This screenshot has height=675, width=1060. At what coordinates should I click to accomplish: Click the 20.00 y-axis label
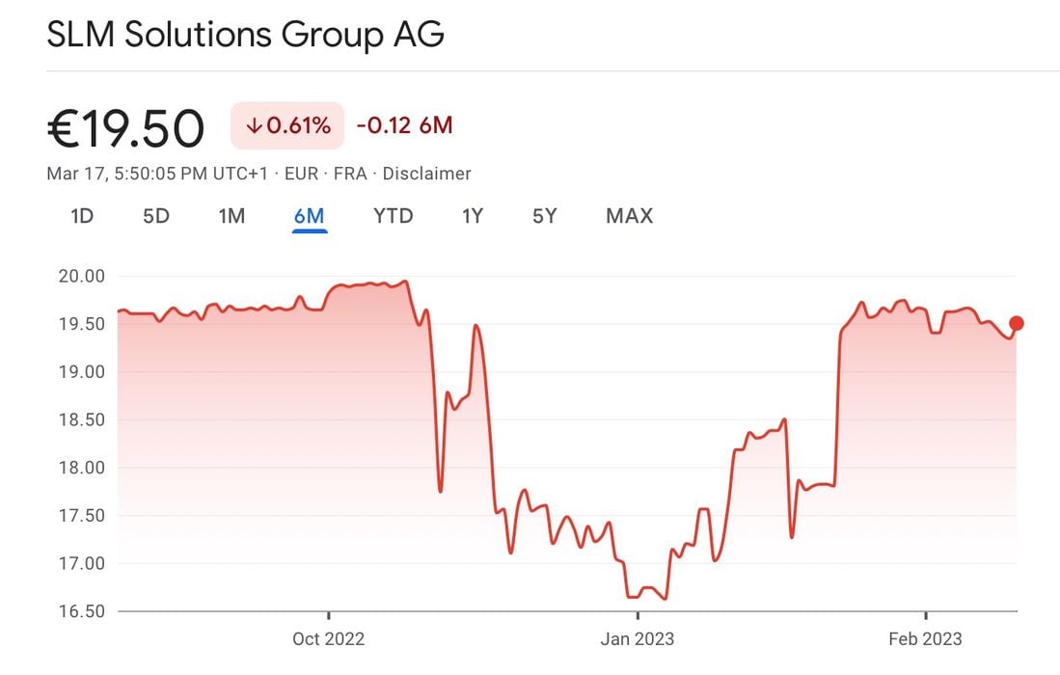(81, 277)
